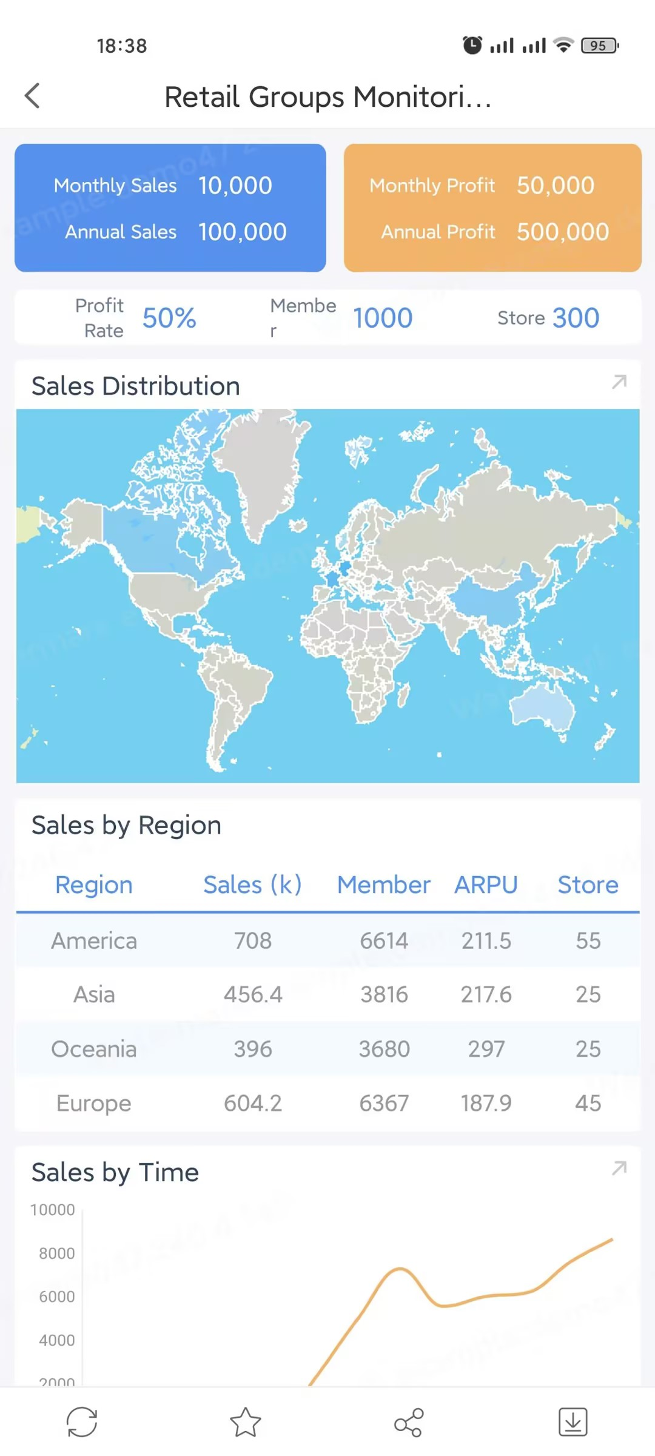Tap the share icon in bottom bar
The width and height of the screenshot is (655, 1456).
pos(409,1422)
